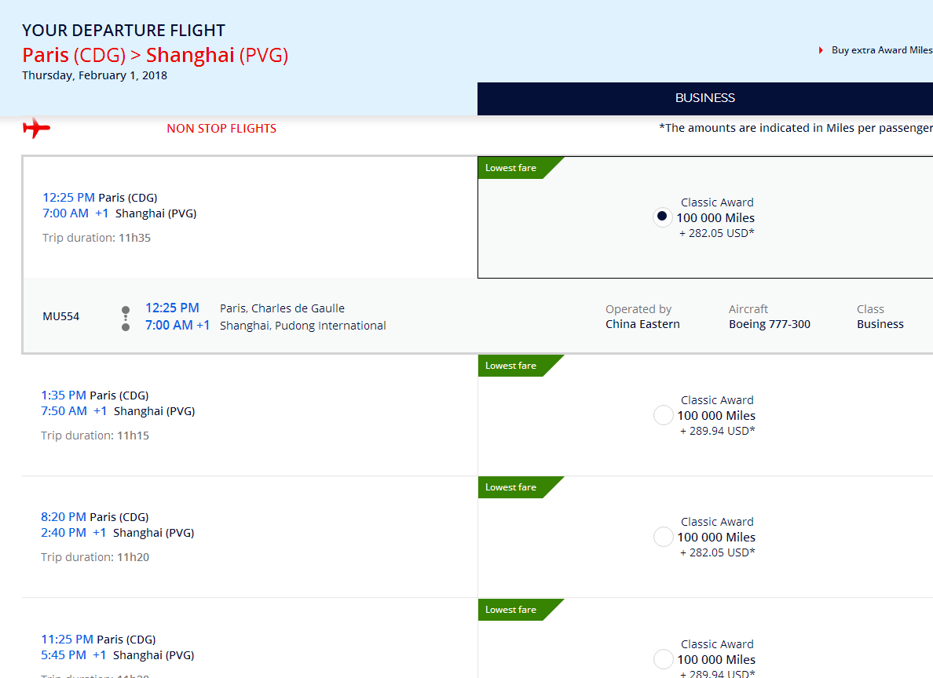Expand the 8:20 PM Paris departure flight details
Screen dimensions: 933x678
[250, 537]
